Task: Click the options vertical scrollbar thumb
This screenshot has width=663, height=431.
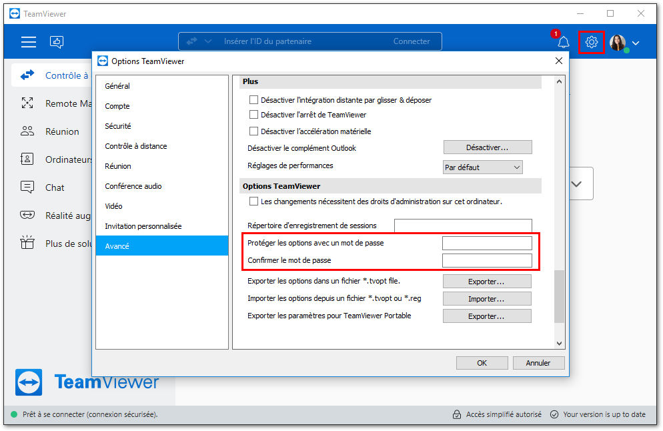Action: (559, 296)
